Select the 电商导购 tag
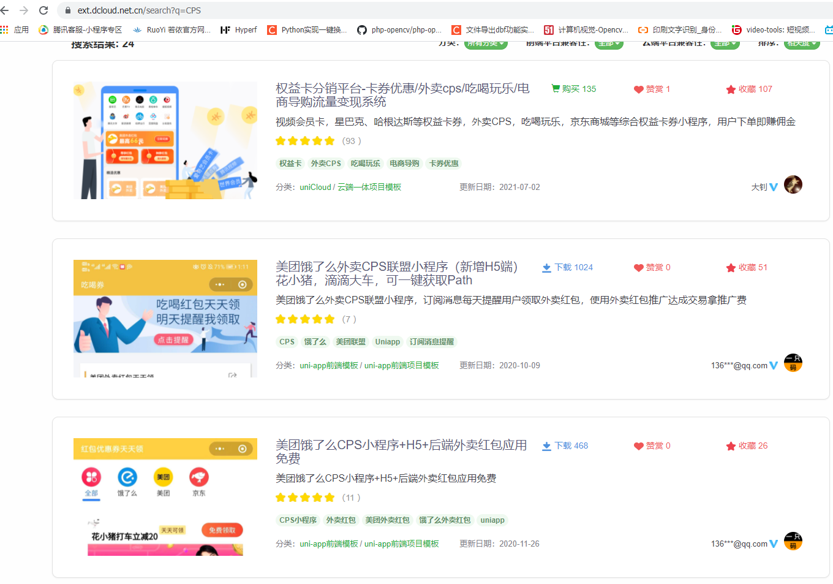Viewport: 833px width, 584px height. (405, 164)
